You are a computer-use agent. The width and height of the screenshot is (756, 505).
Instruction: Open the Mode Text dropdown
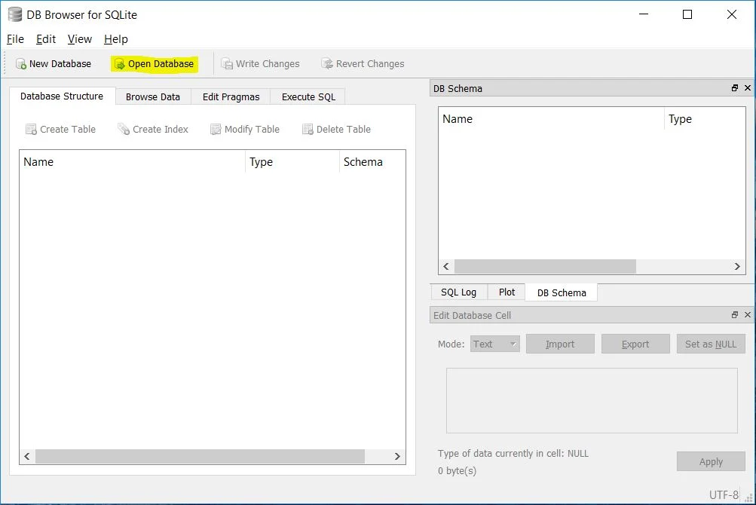tap(494, 344)
